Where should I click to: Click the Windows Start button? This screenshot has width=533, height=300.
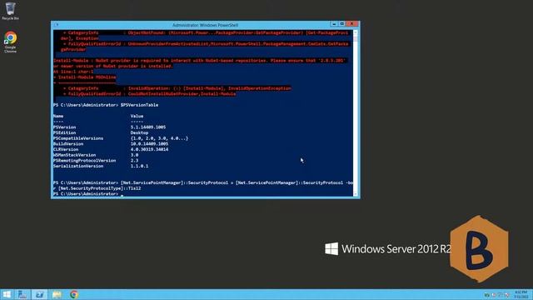tap(7, 294)
